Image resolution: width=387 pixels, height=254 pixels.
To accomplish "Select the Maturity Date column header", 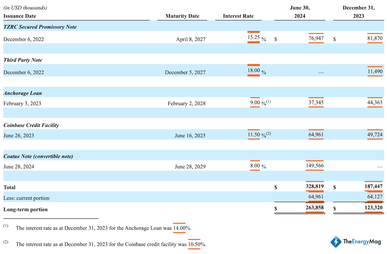I will tap(182, 16).
